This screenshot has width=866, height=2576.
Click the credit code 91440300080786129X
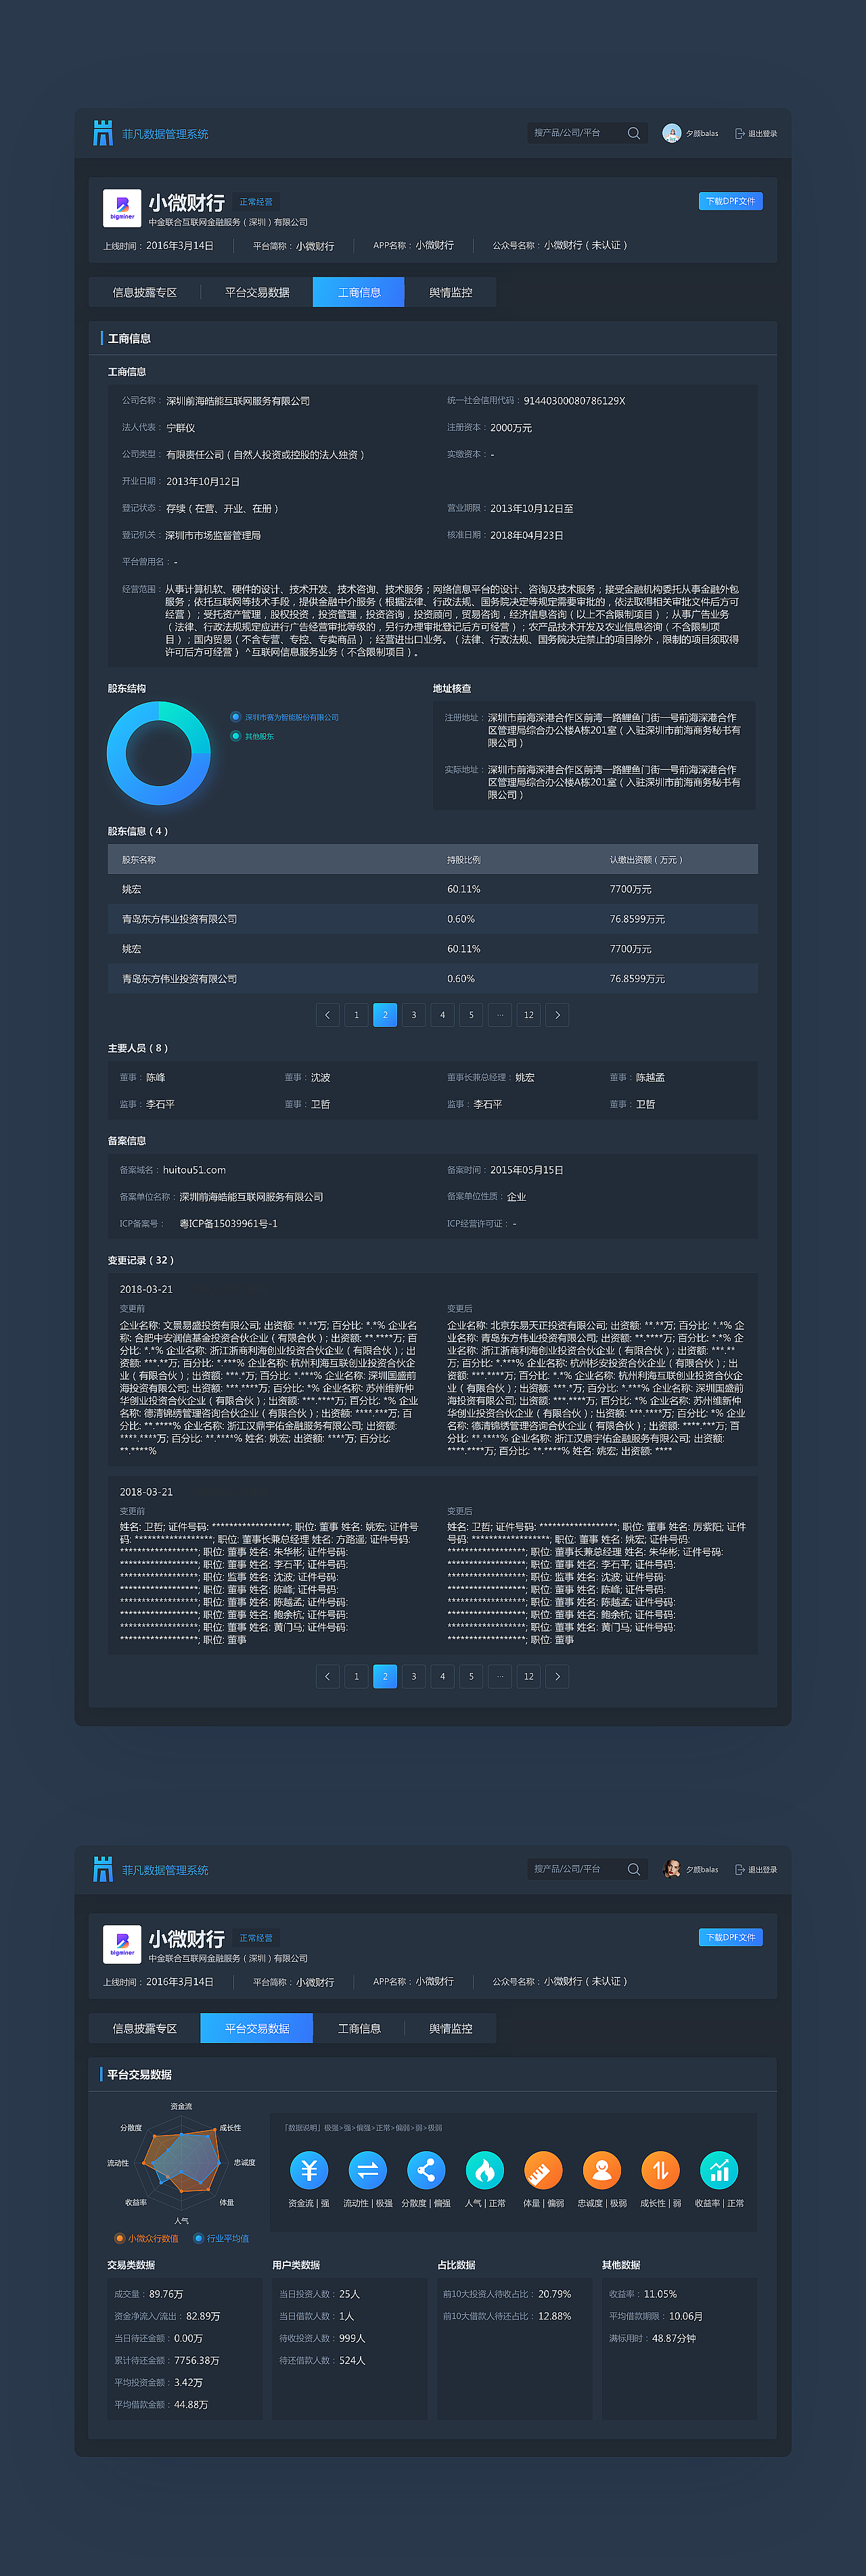pos(574,401)
